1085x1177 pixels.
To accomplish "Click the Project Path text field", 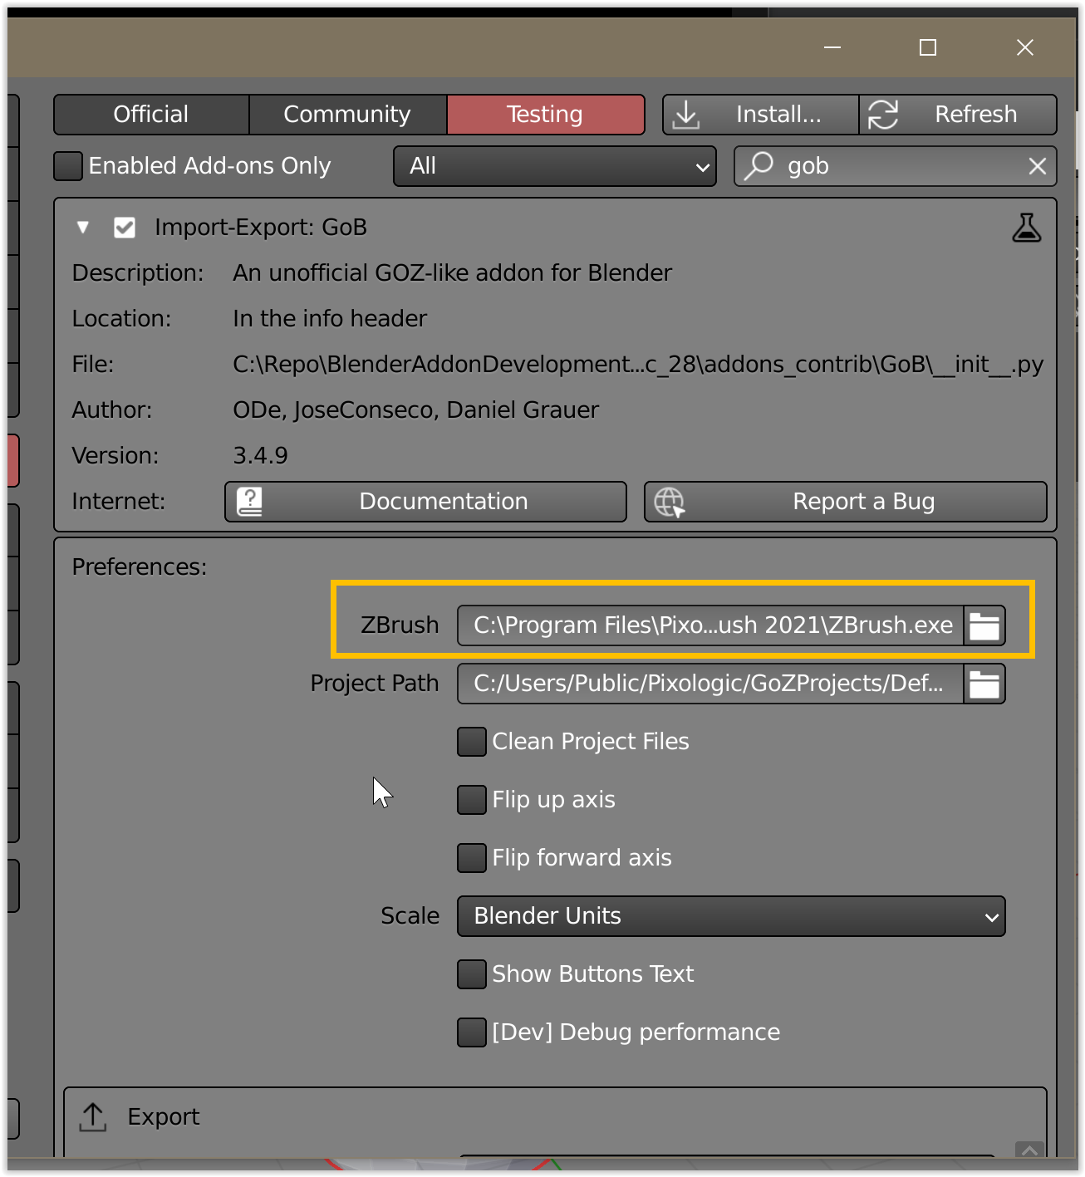I will click(711, 684).
